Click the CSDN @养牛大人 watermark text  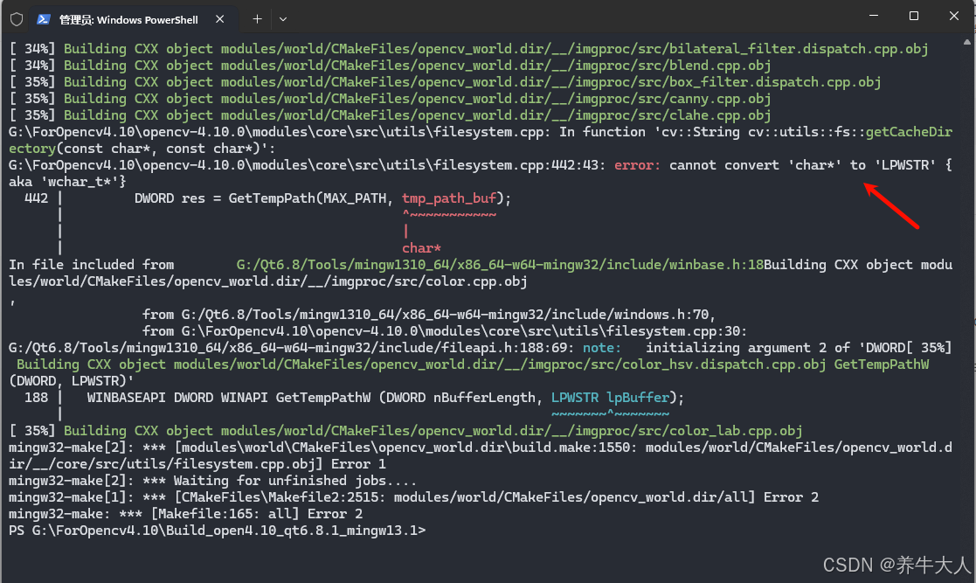point(900,564)
